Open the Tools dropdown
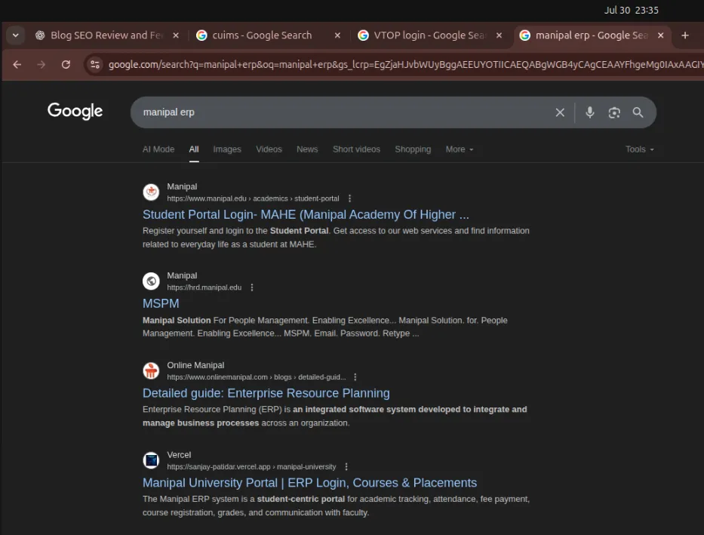This screenshot has width=704, height=535. (639, 149)
